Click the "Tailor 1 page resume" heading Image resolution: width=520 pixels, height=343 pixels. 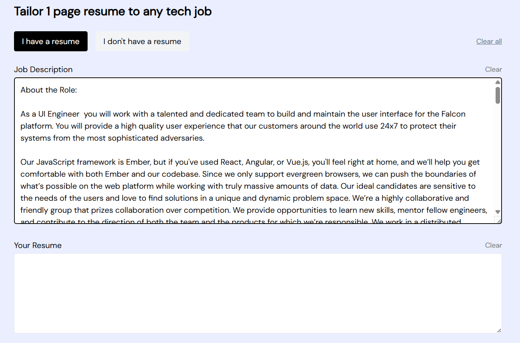click(x=113, y=11)
